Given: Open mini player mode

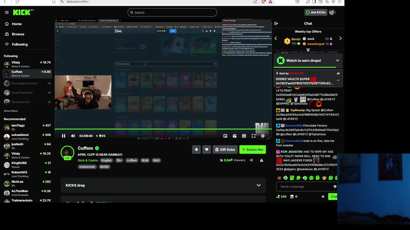Looking at the screenshot, I should [225, 136].
